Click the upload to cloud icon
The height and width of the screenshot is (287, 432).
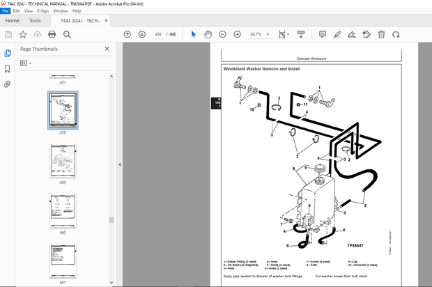point(38,34)
